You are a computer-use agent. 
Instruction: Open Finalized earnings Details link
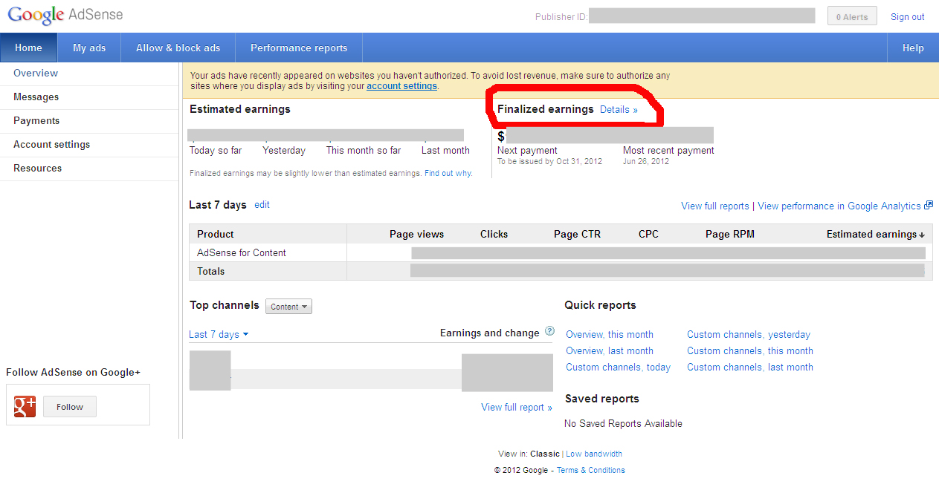619,110
